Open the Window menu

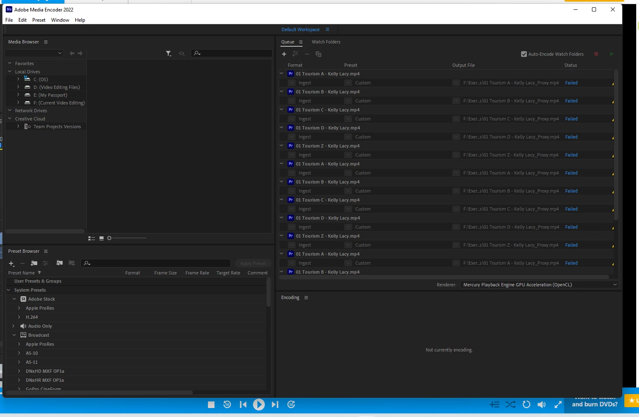(x=60, y=20)
